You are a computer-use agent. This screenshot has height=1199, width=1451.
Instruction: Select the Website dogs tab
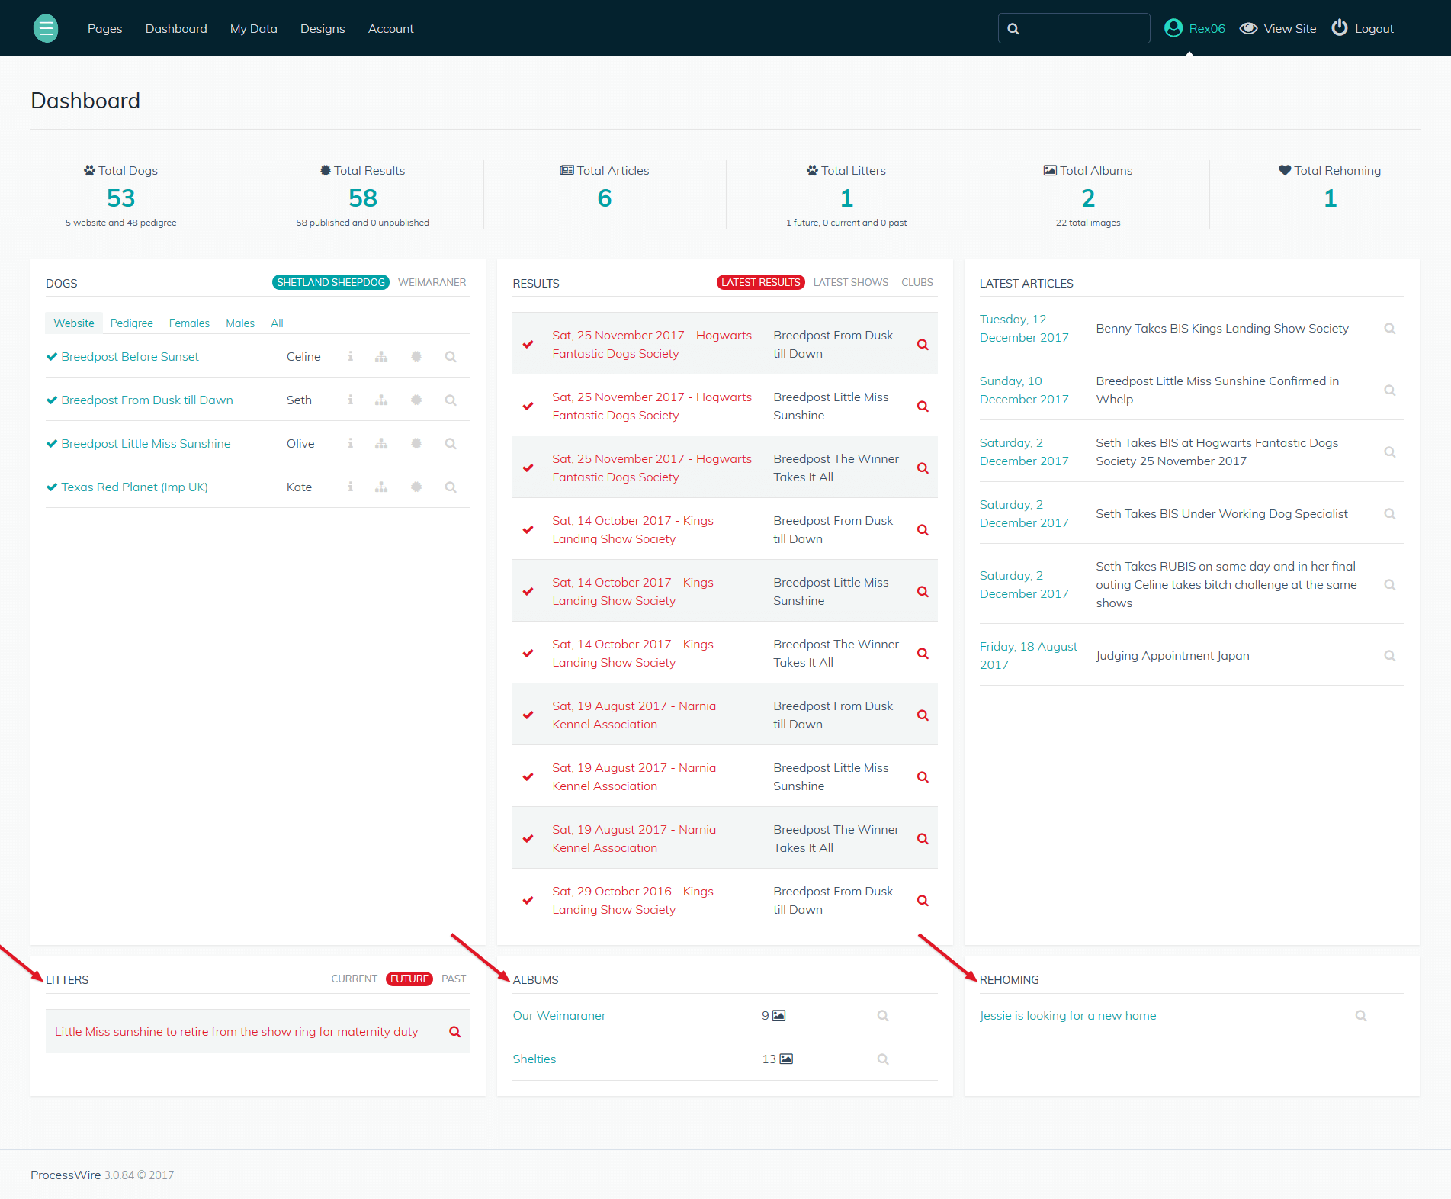[x=74, y=323]
